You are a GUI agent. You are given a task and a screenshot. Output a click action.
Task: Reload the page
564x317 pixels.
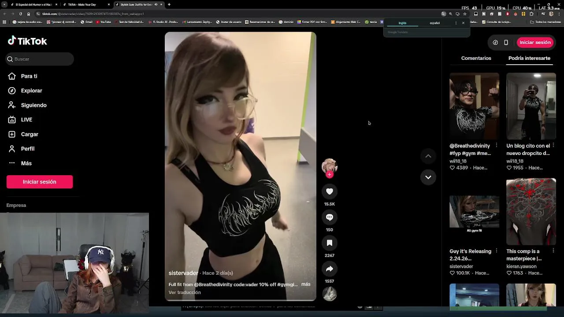click(x=20, y=14)
